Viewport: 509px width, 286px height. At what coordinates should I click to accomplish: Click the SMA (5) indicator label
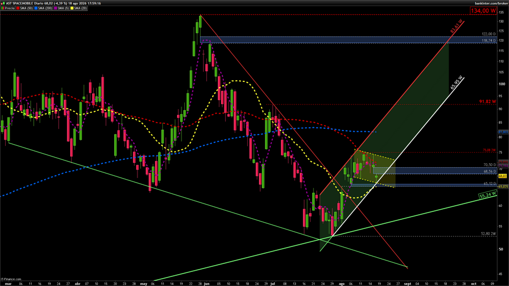tap(63, 8)
